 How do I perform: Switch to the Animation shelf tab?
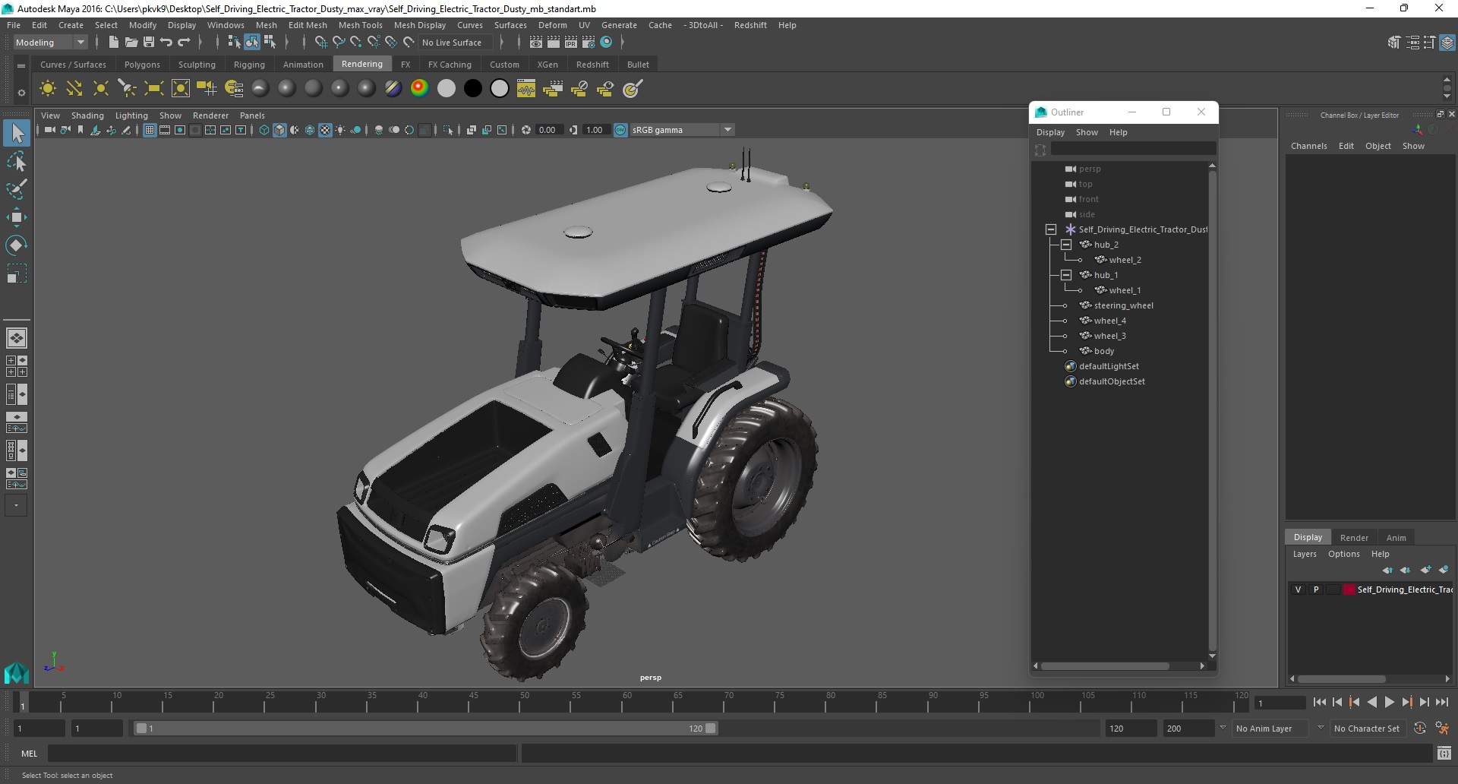click(303, 65)
